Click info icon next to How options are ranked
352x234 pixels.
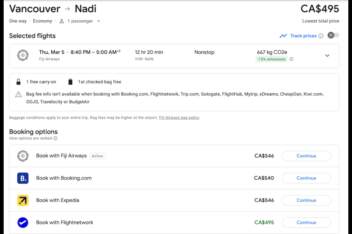point(55,139)
